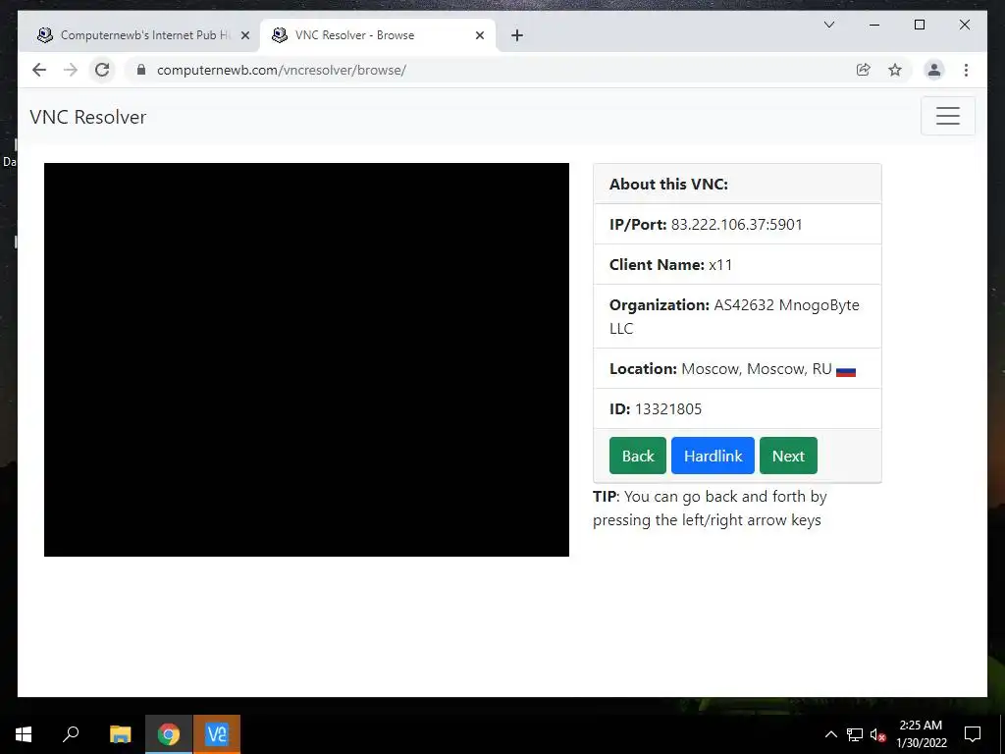The image size is (1005, 754).
Task: Open the taskbar clock and date
Action: (921, 734)
